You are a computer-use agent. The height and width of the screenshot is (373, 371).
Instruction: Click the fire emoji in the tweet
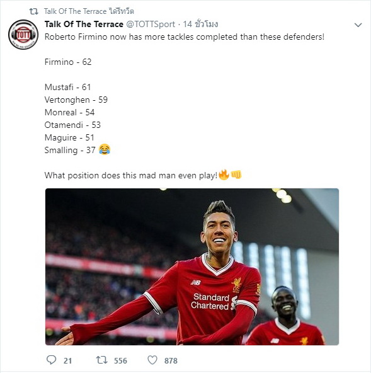[224, 175]
